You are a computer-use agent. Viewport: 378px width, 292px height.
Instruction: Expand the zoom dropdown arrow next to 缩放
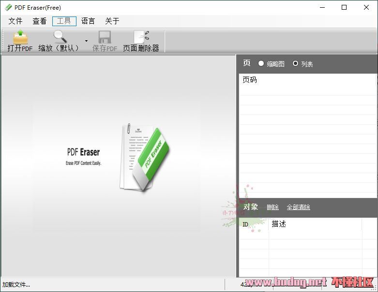[86, 41]
